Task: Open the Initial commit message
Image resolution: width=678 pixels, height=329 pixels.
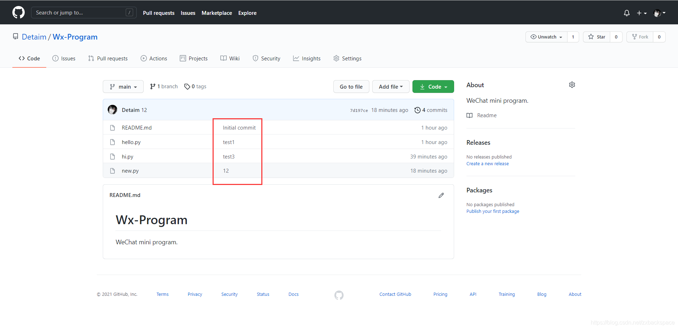Action: (239, 128)
